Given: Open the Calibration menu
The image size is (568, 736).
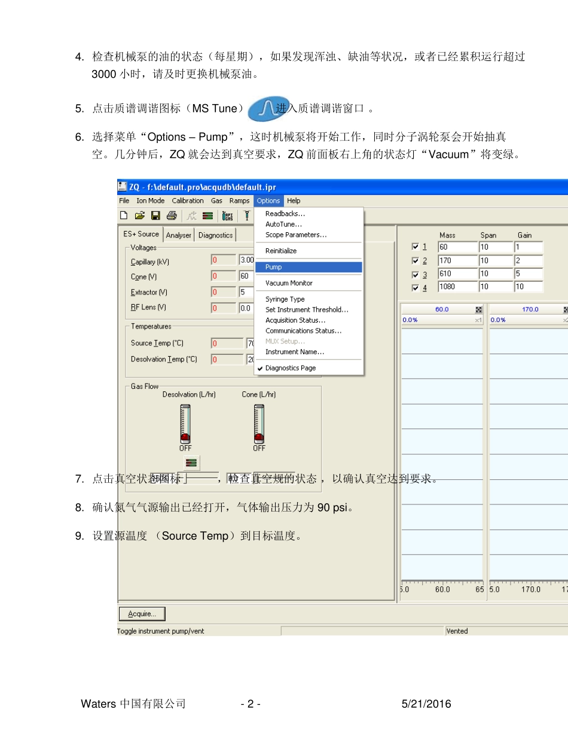Looking at the screenshot, I should (x=188, y=201).
